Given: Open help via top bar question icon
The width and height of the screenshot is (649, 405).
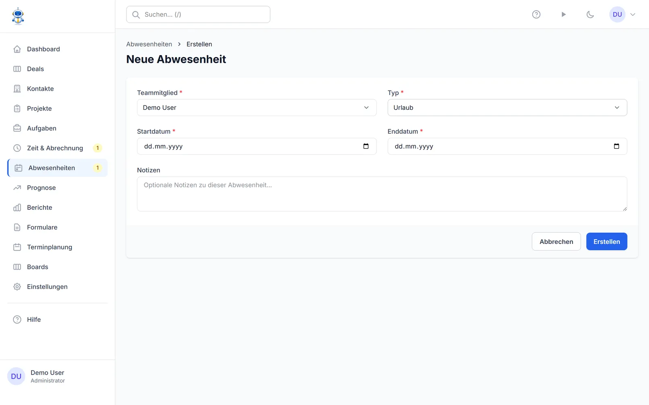Looking at the screenshot, I should pos(536,15).
